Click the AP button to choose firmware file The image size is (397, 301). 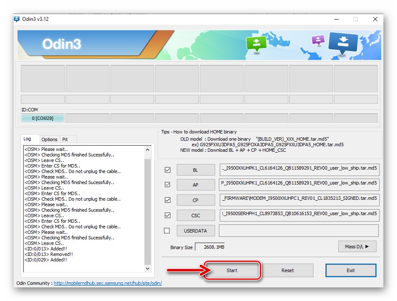coord(196,185)
